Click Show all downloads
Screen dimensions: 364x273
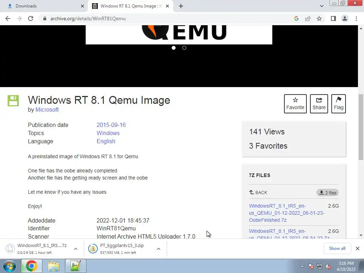pos(337,248)
